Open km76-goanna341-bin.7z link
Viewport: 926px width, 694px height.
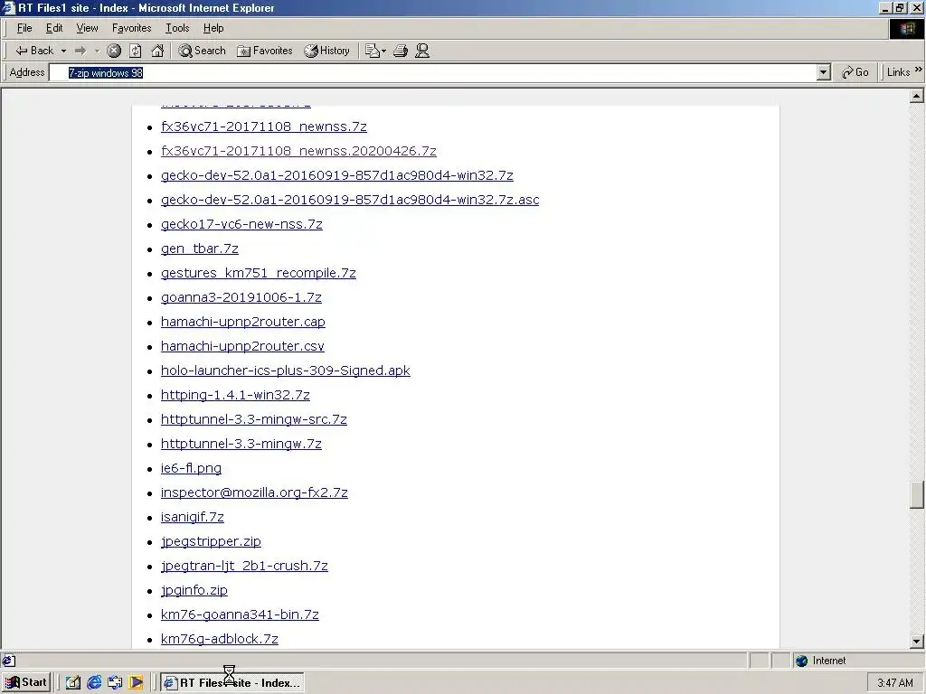(x=240, y=614)
